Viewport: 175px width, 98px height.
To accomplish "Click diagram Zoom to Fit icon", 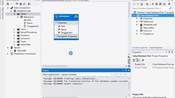I will coord(129,60).
